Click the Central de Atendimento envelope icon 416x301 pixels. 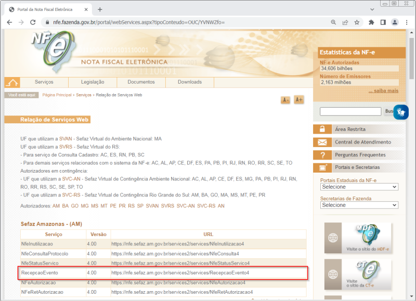pos(323,142)
